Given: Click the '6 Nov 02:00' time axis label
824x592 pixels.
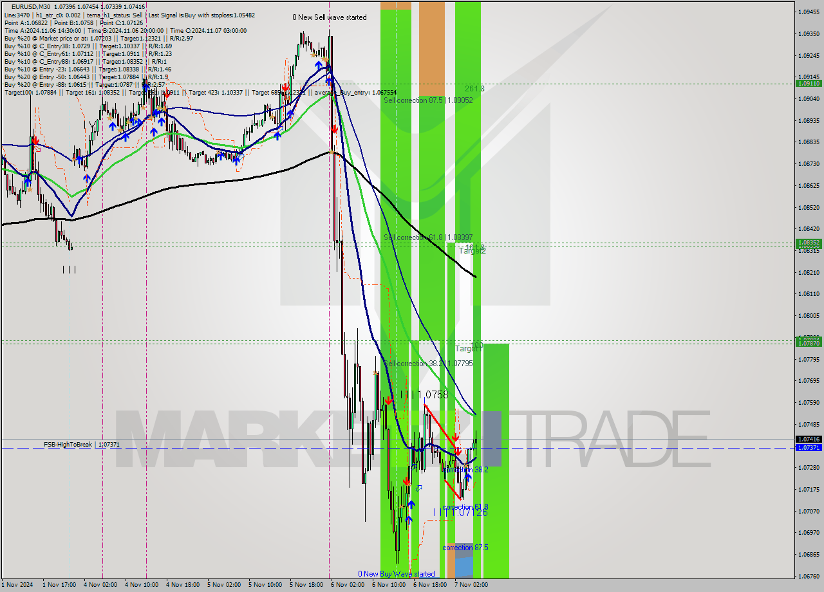Looking at the screenshot, I should pos(348,585).
